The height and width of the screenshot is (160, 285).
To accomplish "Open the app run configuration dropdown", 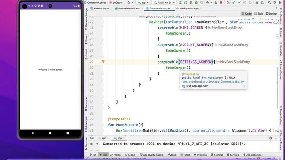I will [143, 3].
